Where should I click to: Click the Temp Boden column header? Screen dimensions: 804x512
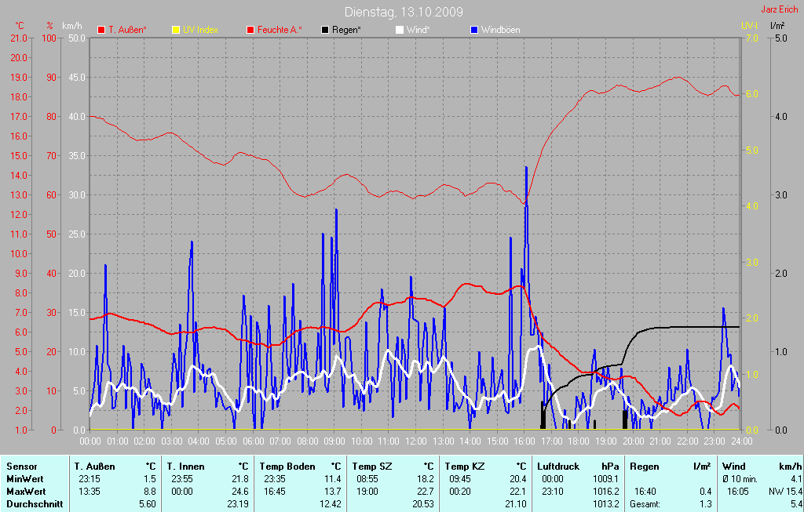287,467
